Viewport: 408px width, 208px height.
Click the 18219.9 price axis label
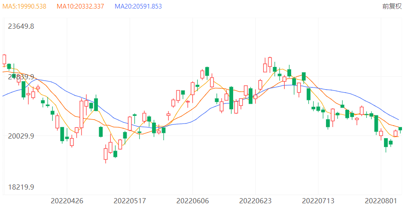(x=21, y=187)
